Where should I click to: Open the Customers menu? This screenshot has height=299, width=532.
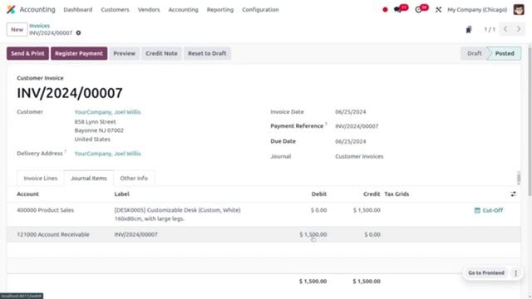115,10
